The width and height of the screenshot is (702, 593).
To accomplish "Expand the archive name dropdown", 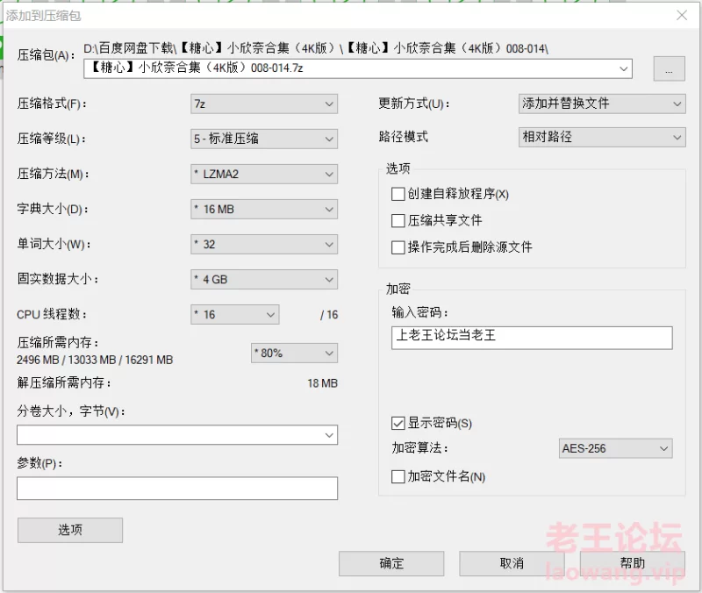I will point(623,68).
